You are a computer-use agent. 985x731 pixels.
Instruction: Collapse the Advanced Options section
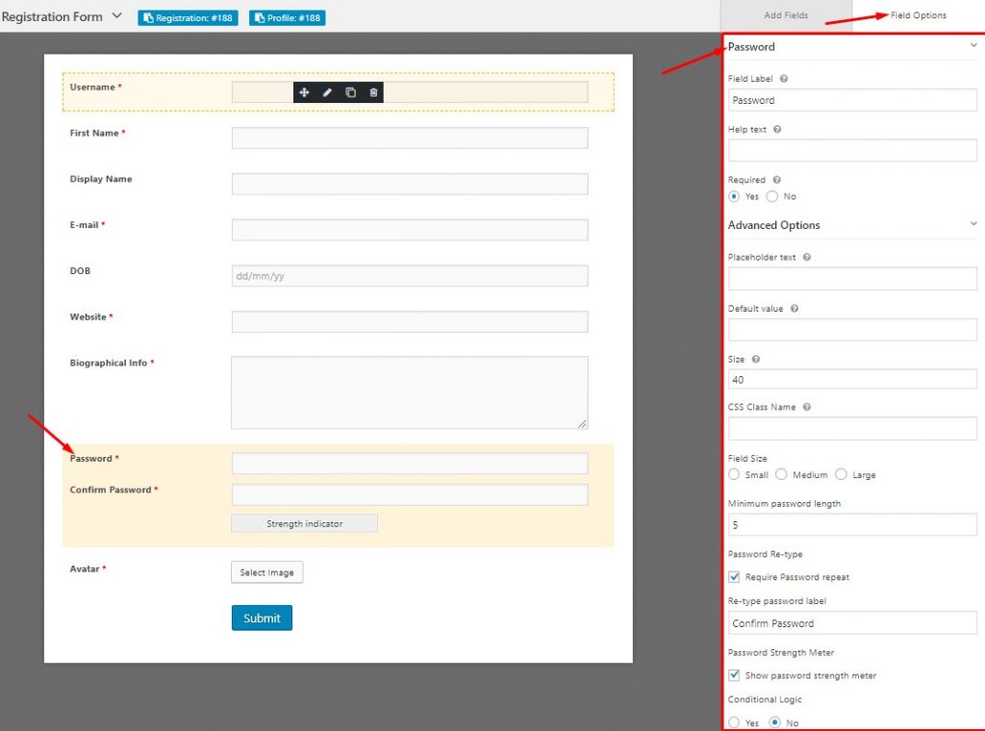point(974,224)
